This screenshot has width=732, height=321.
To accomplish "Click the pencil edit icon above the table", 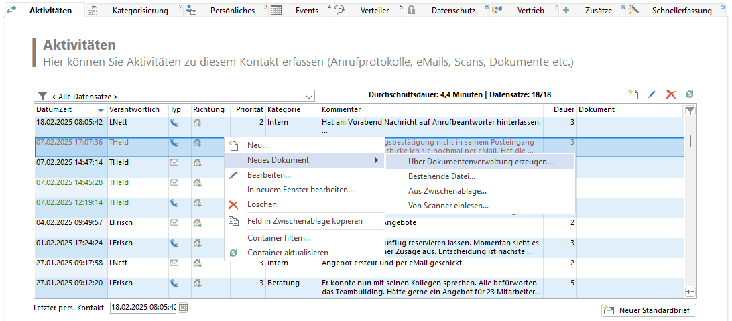I will pyautogui.click(x=652, y=95).
